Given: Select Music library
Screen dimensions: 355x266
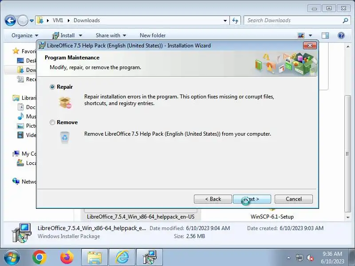Looking at the screenshot, I should pos(27,116).
